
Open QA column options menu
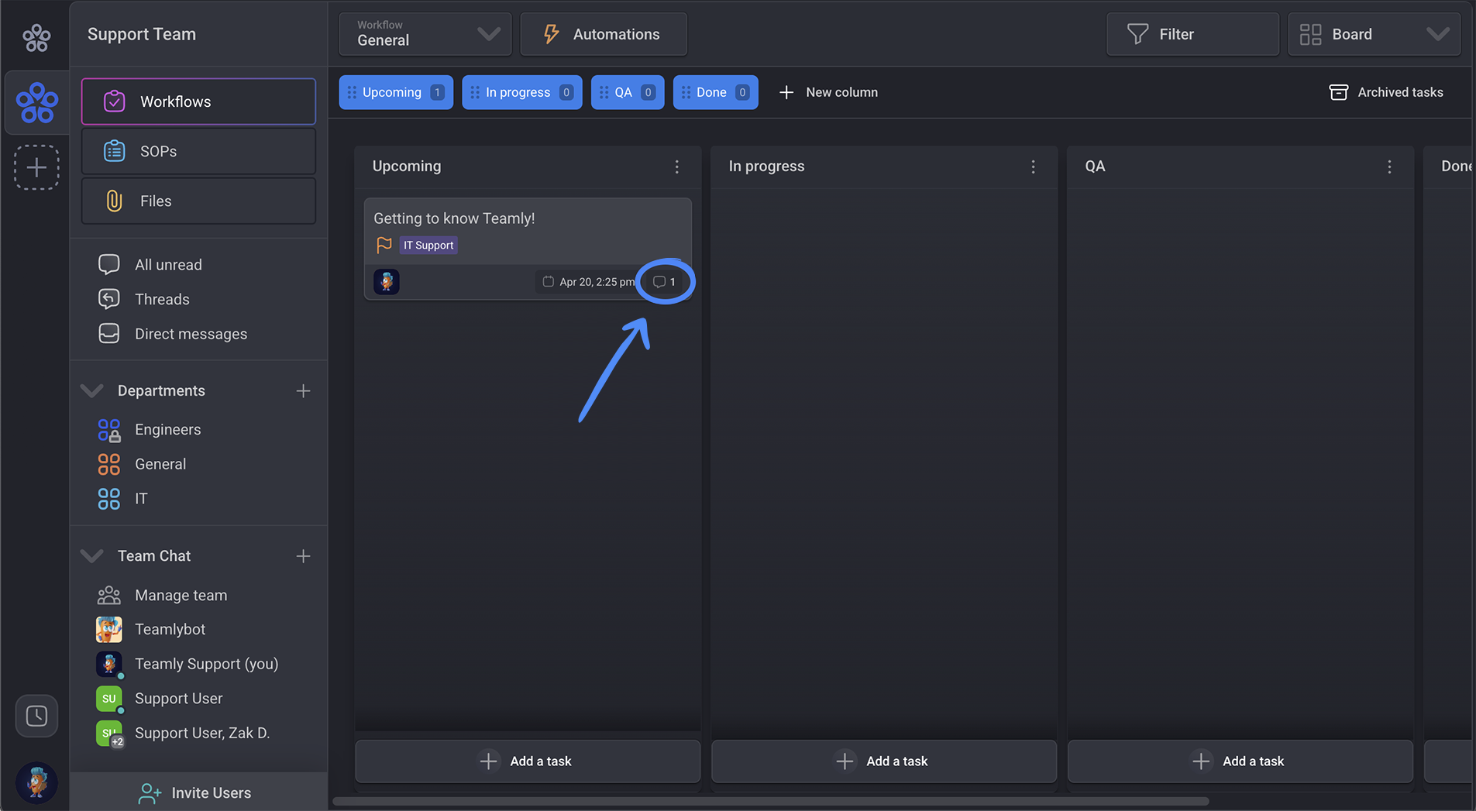1389,167
